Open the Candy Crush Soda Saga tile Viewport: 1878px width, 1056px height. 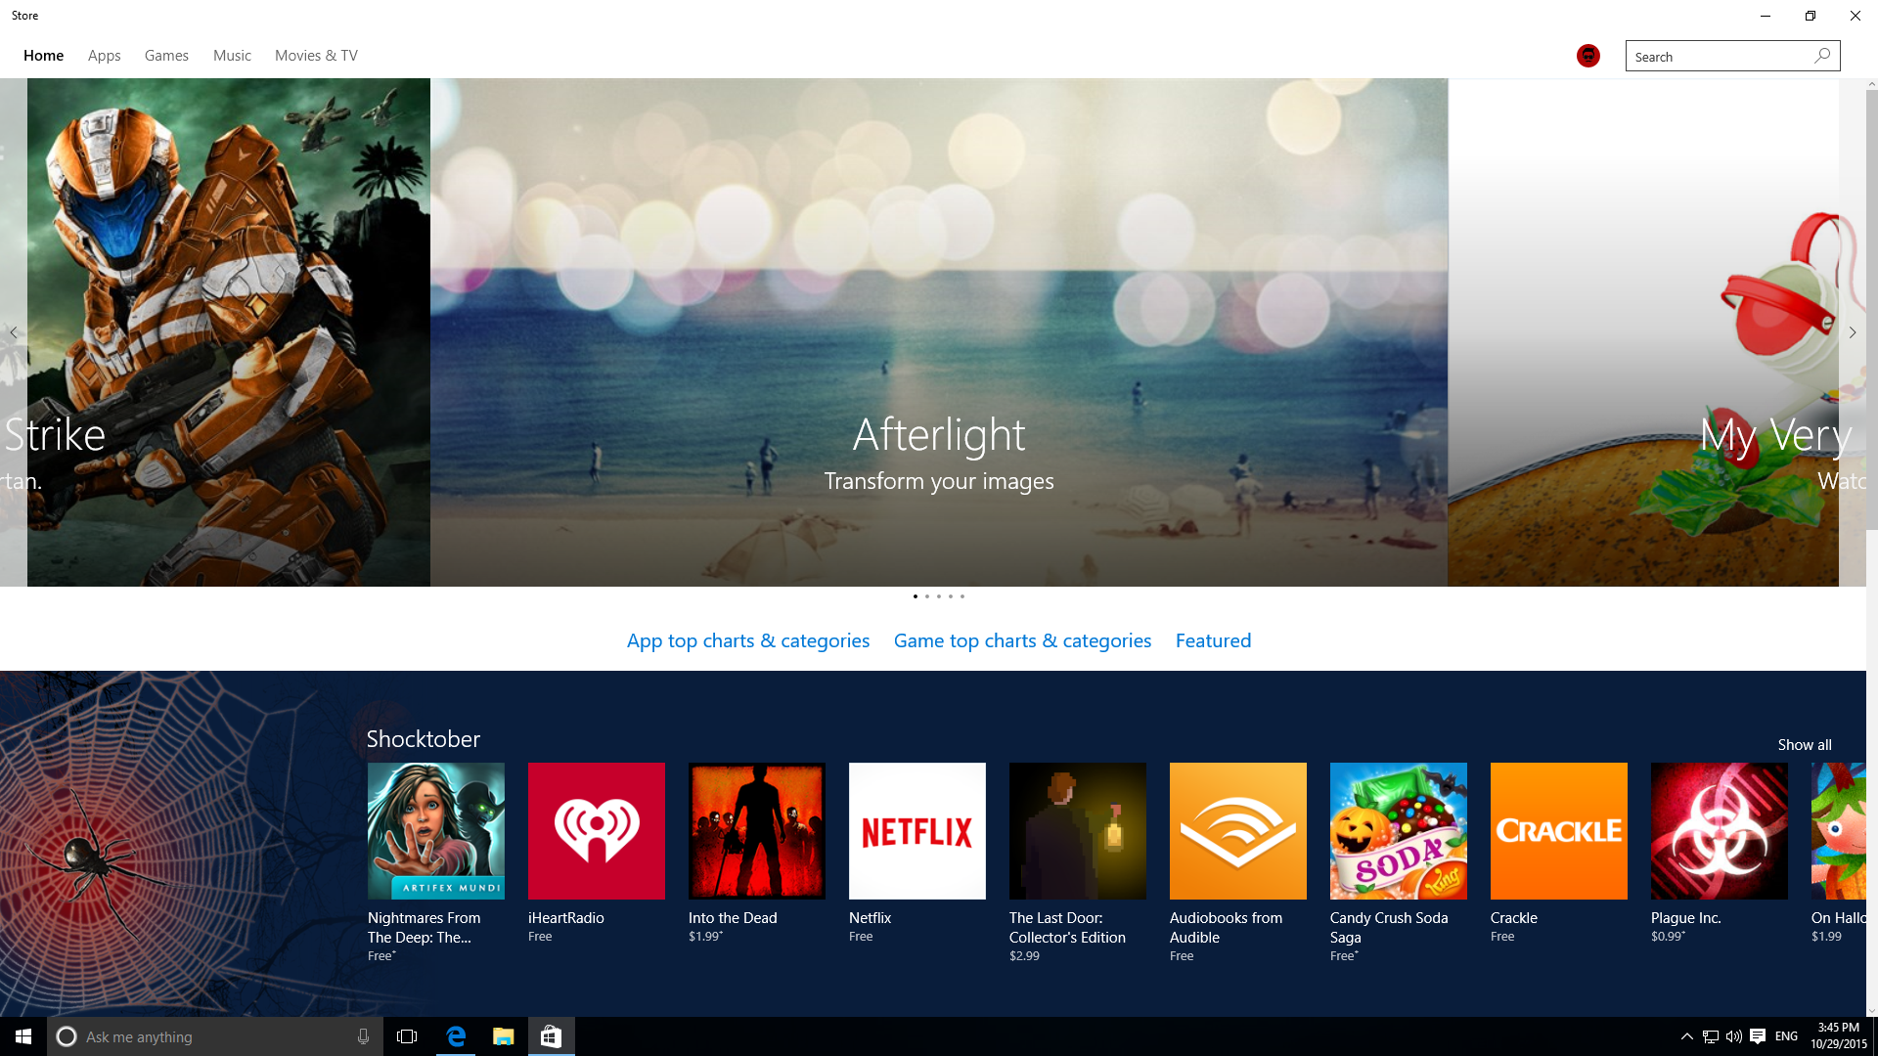tap(1399, 831)
